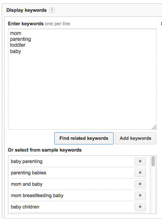This screenshot has width=162, height=219.
Task: Select the 'baby parenting' sample keyword row
Action: (x=78, y=161)
